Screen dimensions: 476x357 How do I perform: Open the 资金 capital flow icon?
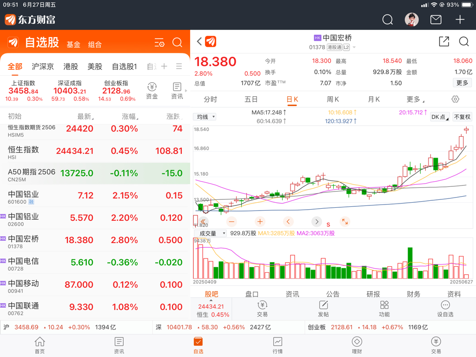point(152,91)
